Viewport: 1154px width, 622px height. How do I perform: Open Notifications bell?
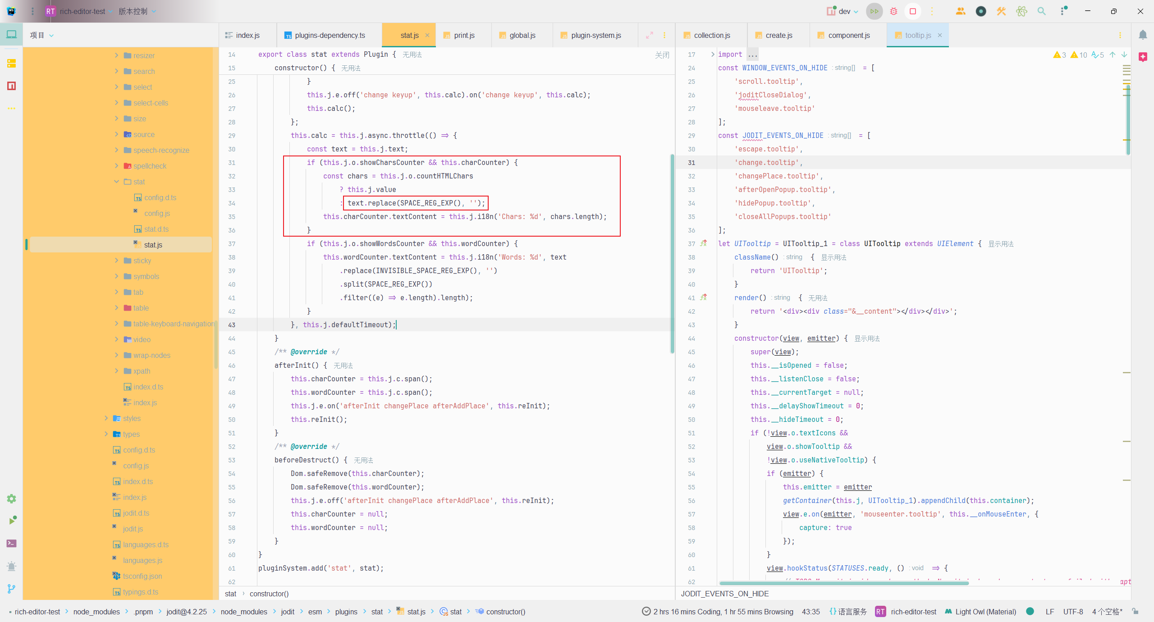tap(1143, 35)
